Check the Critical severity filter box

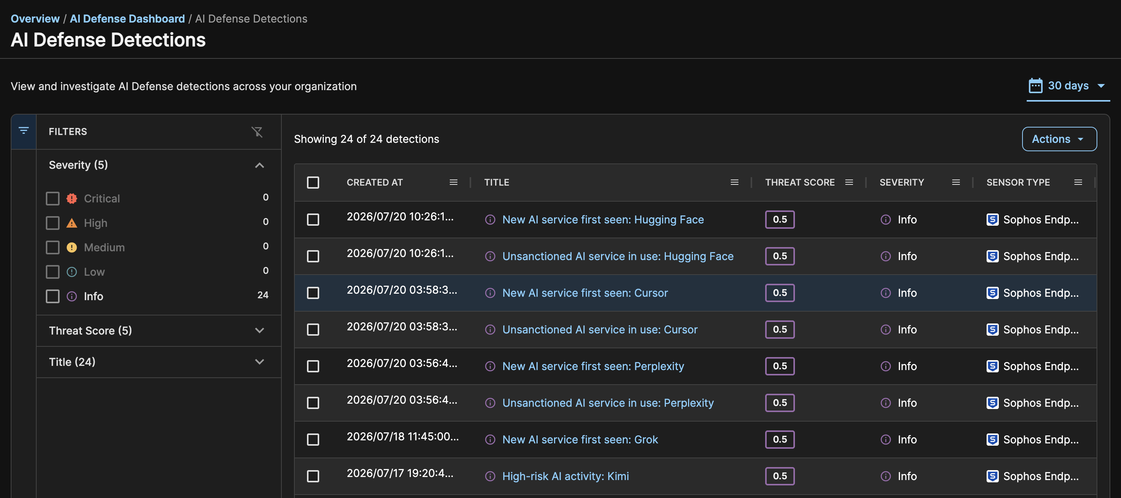coord(53,199)
